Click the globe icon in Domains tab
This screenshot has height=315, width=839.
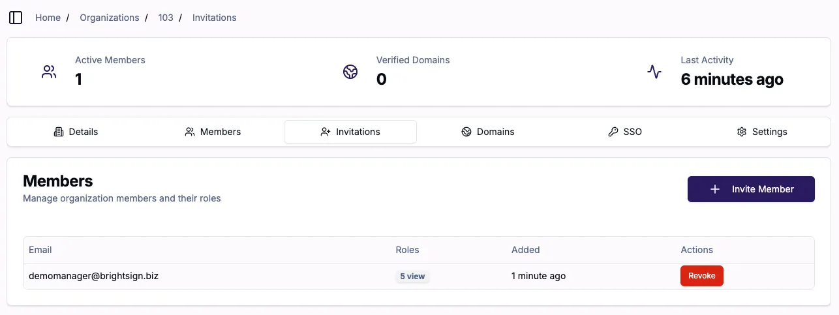(466, 132)
